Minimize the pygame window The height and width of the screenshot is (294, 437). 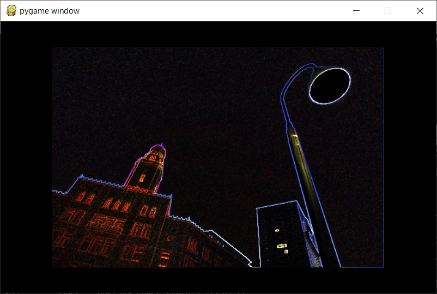point(356,11)
